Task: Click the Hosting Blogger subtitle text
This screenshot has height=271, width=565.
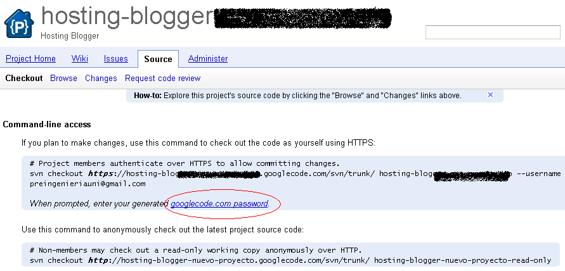Action: click(x=70, y=36)
